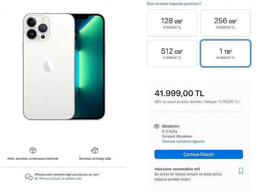264x193 pixels.
Task: Select the 1 TB storage option
Action: pos(225,53)
